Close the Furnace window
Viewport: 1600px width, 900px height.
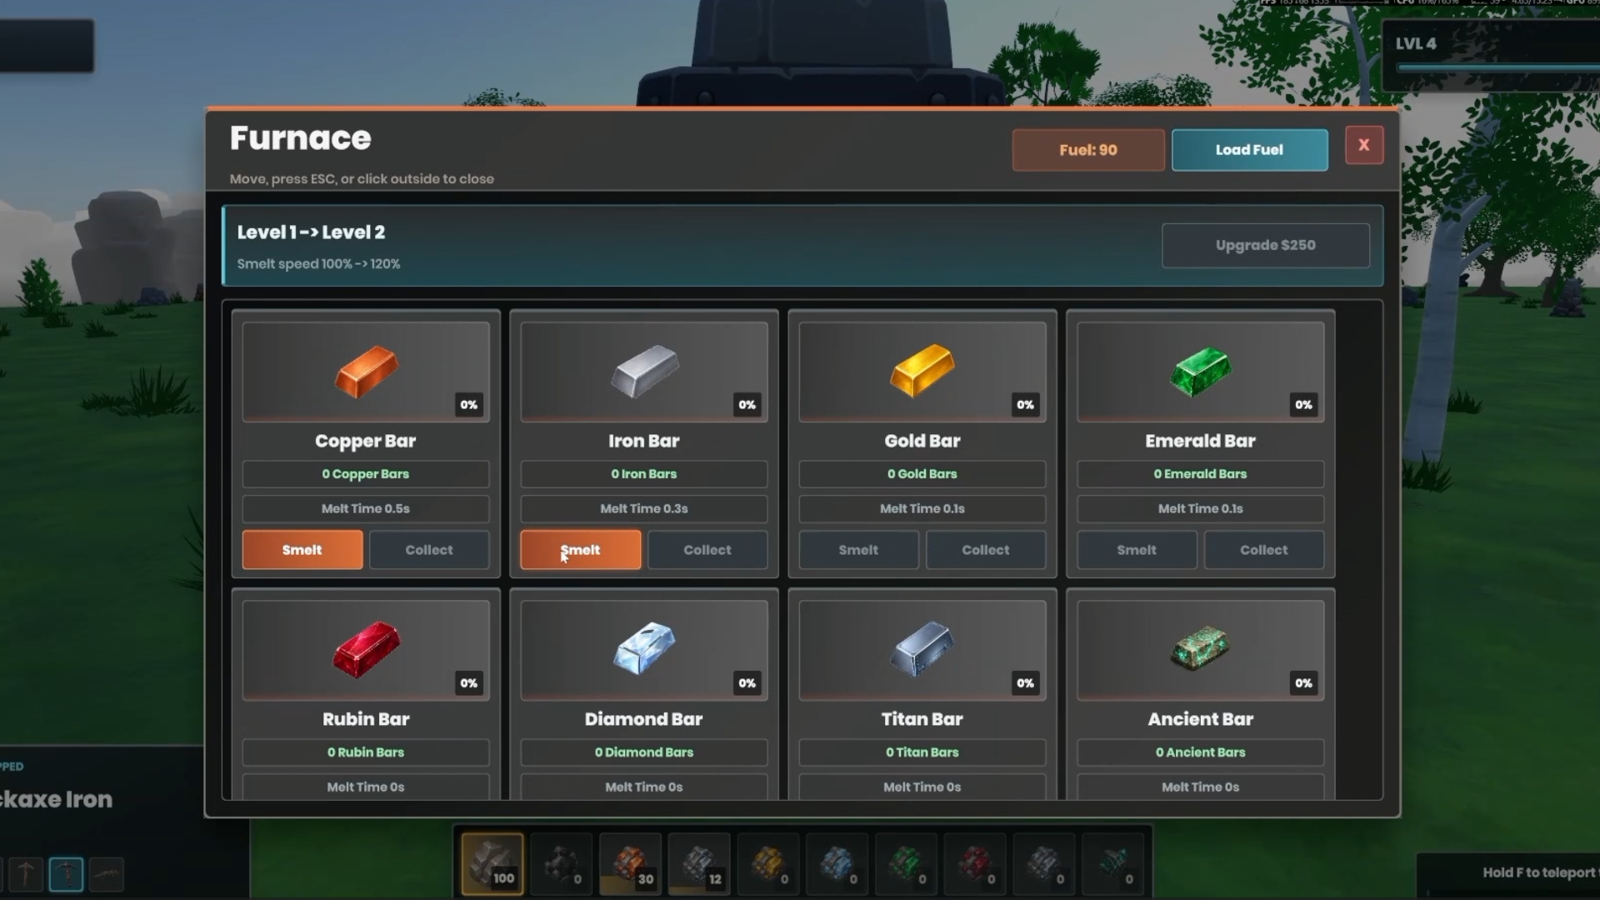(x=1363, y=145)
